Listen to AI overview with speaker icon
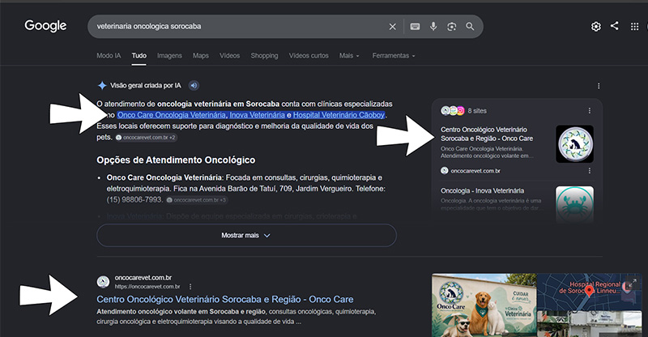 [194, 86]
